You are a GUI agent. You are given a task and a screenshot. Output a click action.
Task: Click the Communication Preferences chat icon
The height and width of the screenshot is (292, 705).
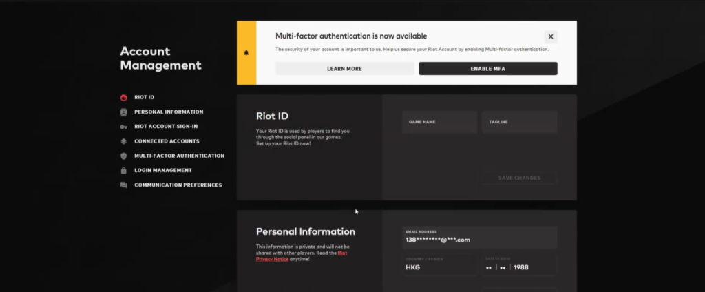[x=123, y=185]
